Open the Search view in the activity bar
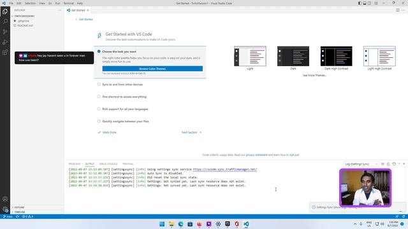 [5, 22]
